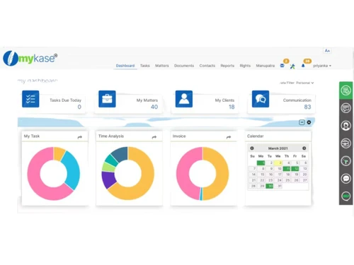The image size is (354, 265).
Task: Click the Communication chat bubbles icon
Action: pyautogui.click(x=261, y=99)
